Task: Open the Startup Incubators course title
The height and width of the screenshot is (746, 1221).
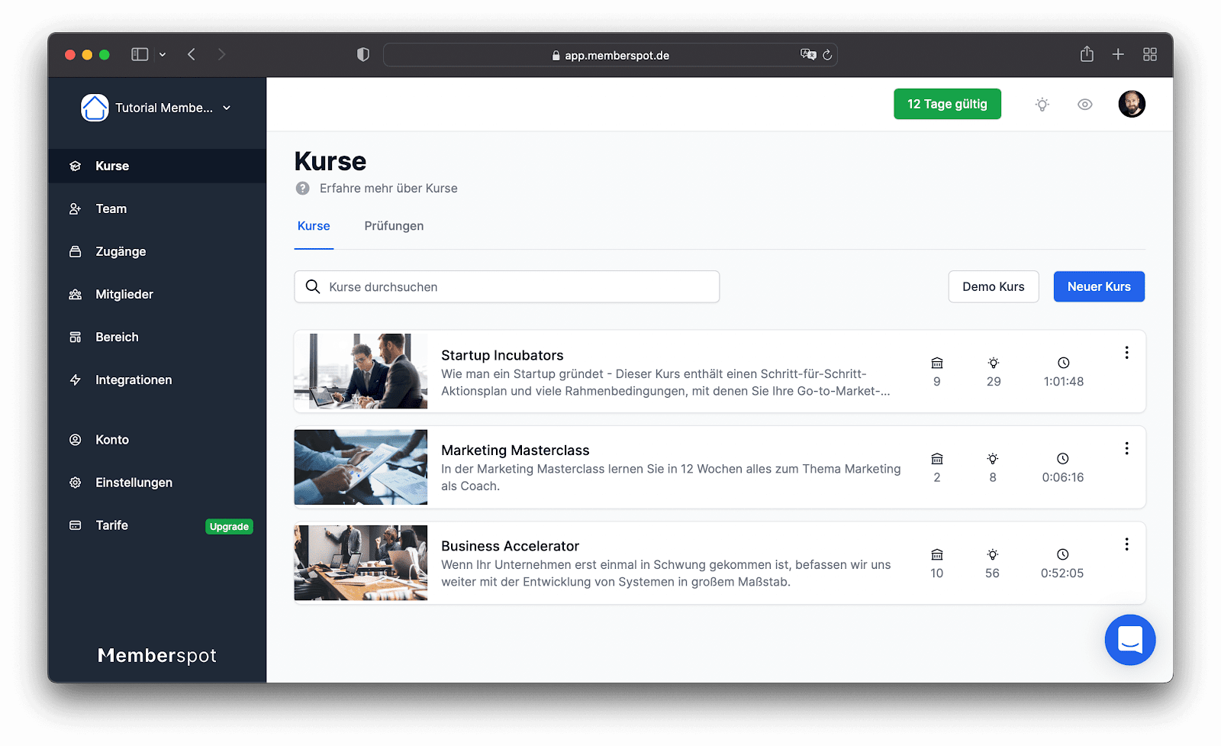Action: (502, 355)
